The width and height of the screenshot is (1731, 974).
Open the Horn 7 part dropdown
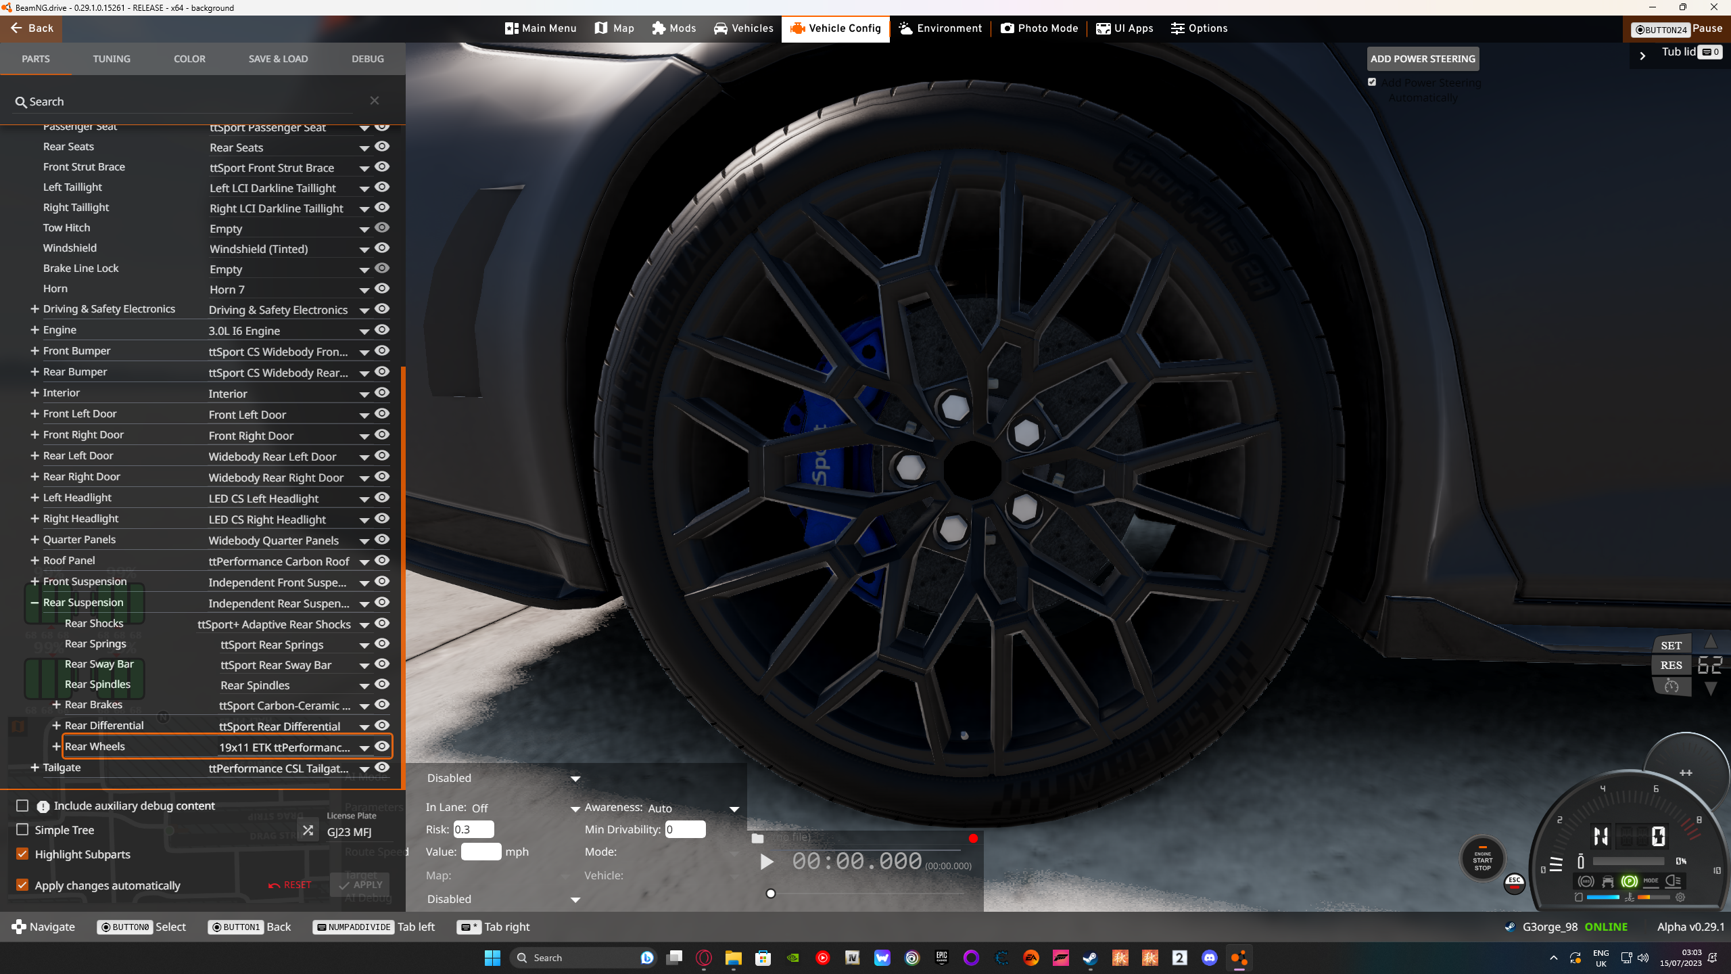click(364, 290)
